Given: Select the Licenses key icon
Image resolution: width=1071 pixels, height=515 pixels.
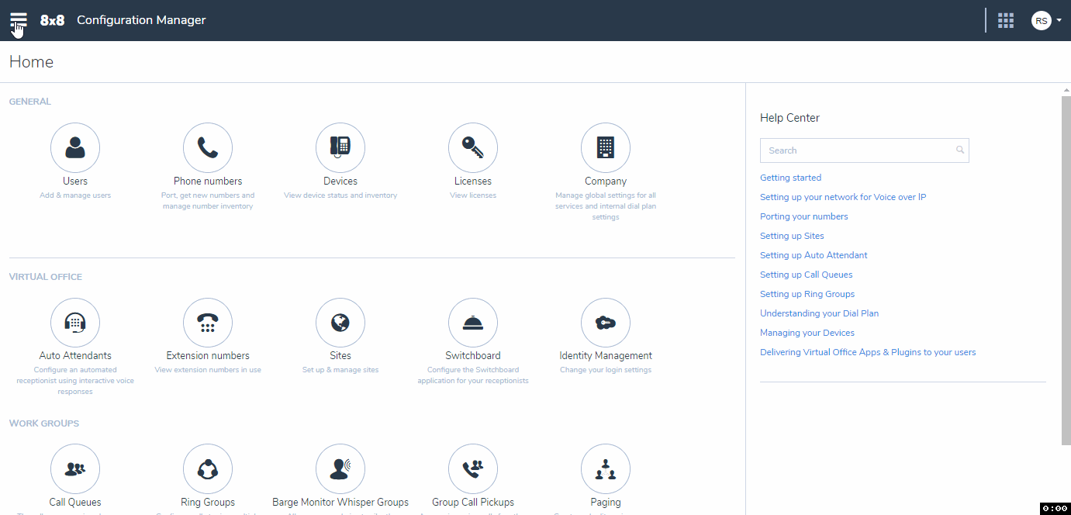Looking at the screenshot, I should [x=473, y=147].
